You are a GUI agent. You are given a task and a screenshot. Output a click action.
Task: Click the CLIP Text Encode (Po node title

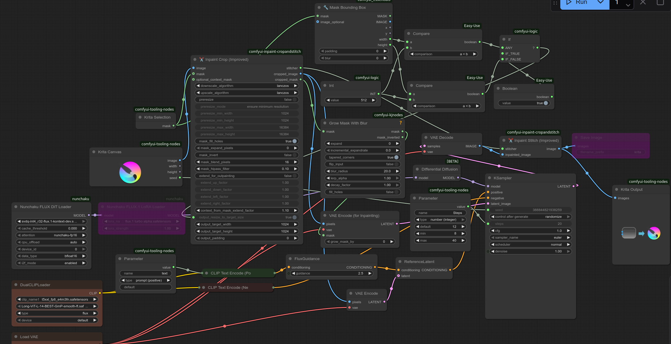coord(231,273)
